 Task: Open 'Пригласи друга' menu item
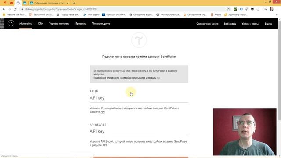[x=101, y=24]
